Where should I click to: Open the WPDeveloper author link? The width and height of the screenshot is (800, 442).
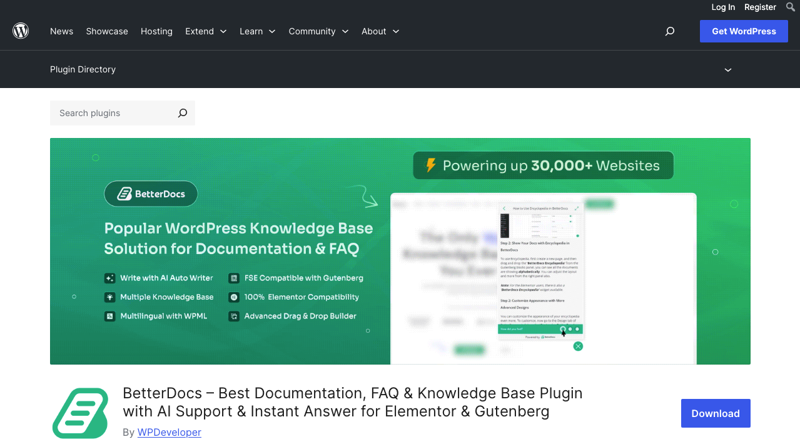tap(170, 432)
